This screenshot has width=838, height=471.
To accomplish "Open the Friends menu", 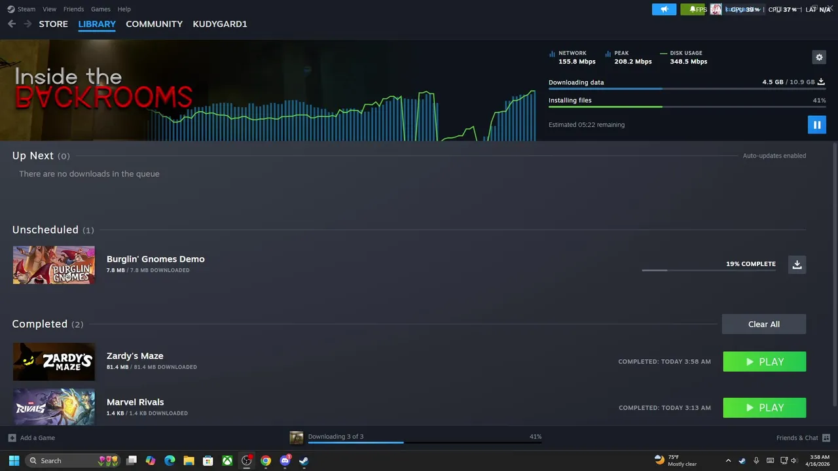I will (73, 9).
